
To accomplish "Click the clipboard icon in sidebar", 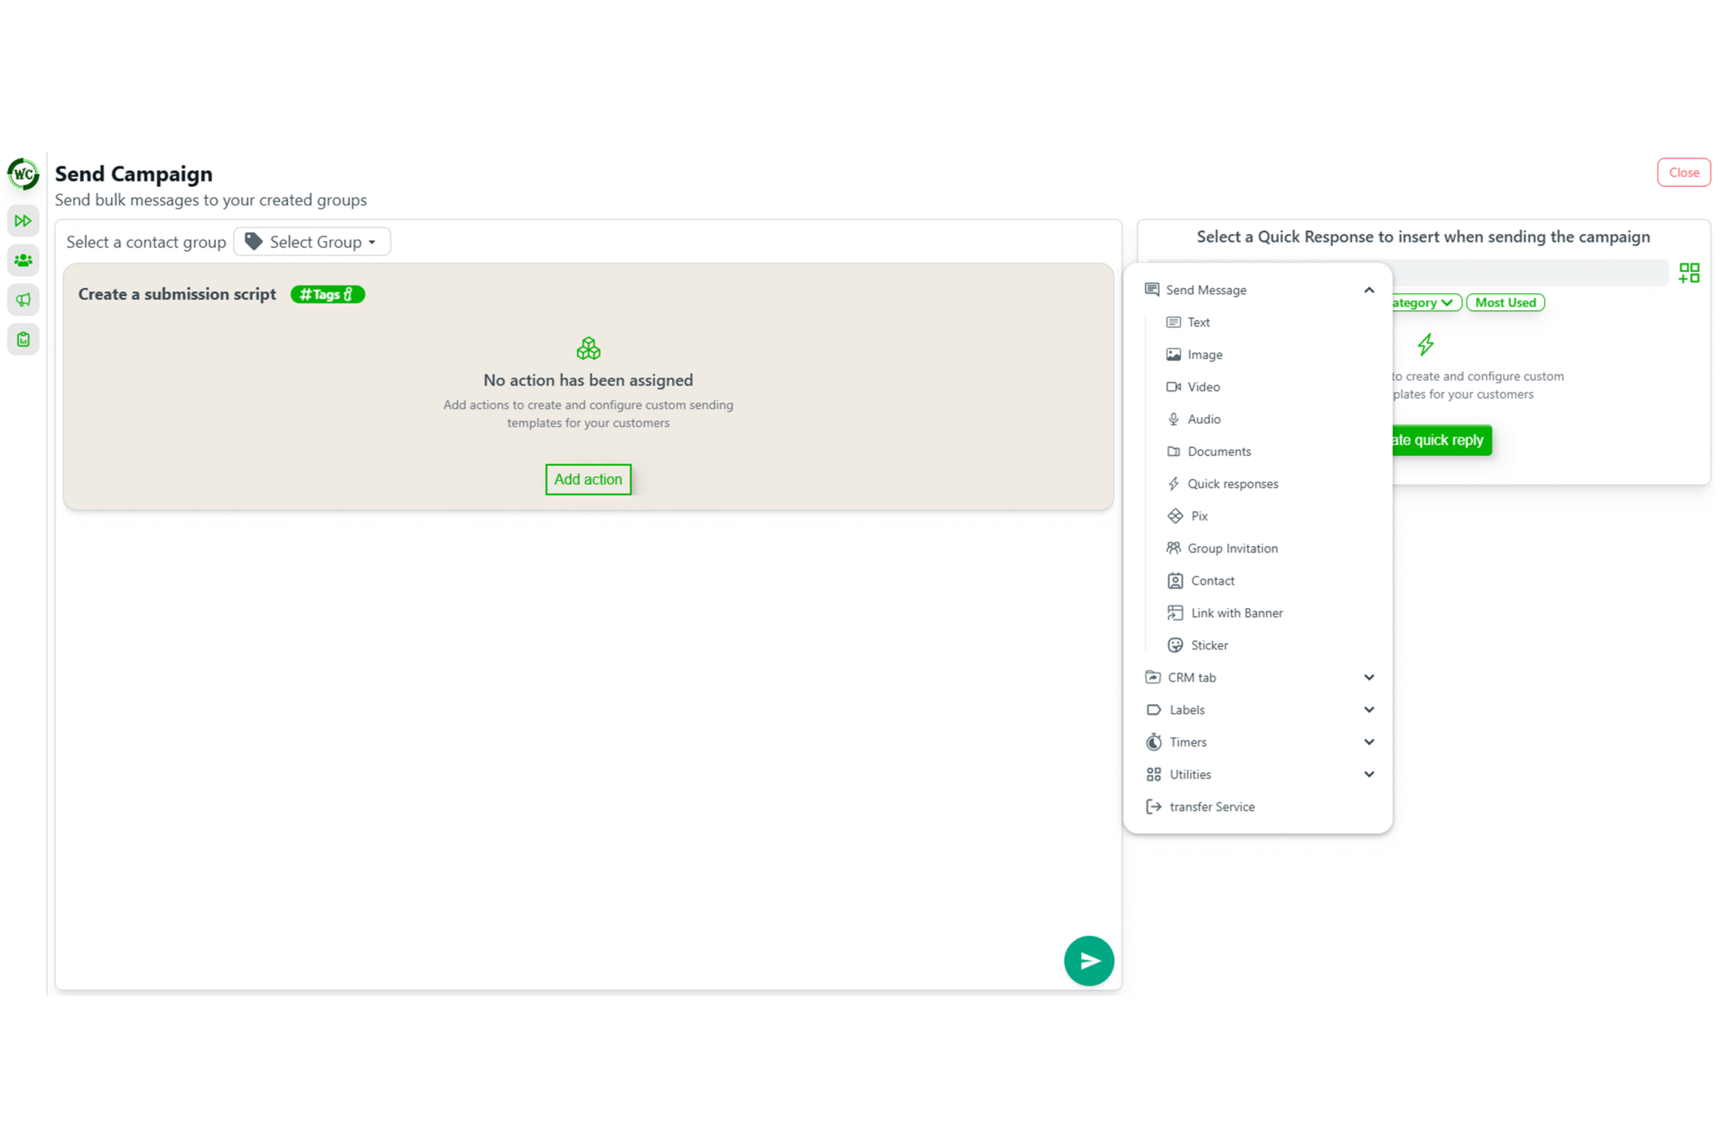I will click(23, 339).
